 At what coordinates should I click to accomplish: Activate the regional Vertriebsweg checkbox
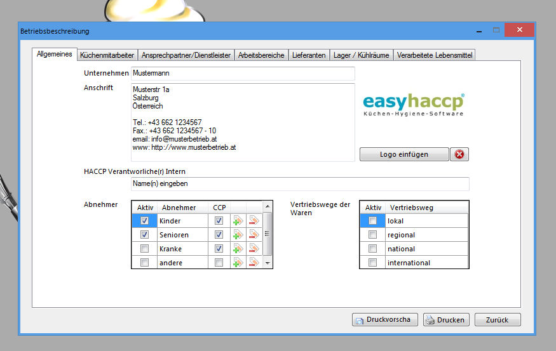(372, 234)
